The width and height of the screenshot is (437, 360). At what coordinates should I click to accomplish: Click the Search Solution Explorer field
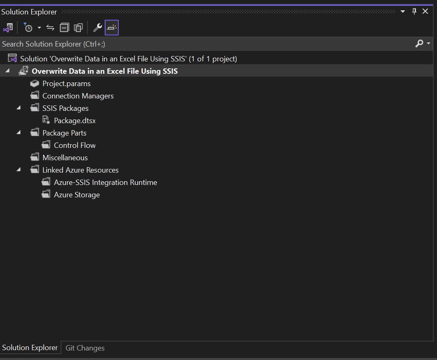206,44
